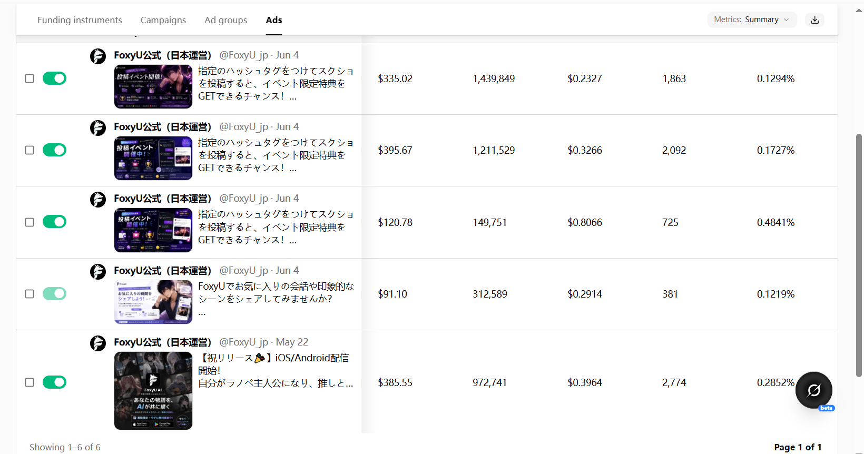The image size is (864, 454).
Task: Open the thumbnail of the $120.78 ad
Action: [153, 230]
